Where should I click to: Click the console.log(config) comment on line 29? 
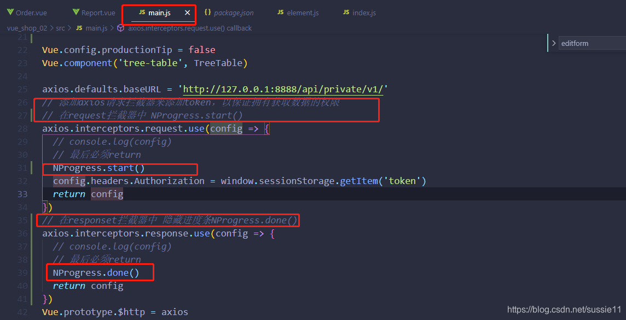[x=112, y=141]
